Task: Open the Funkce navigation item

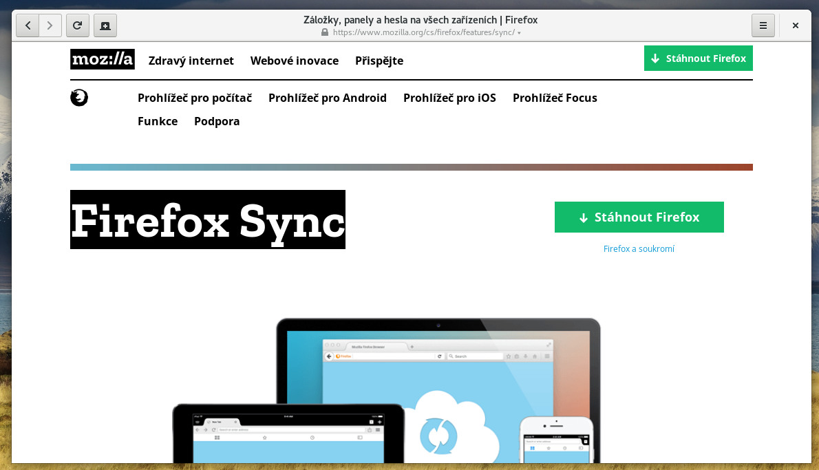Action: pos(158,121)
